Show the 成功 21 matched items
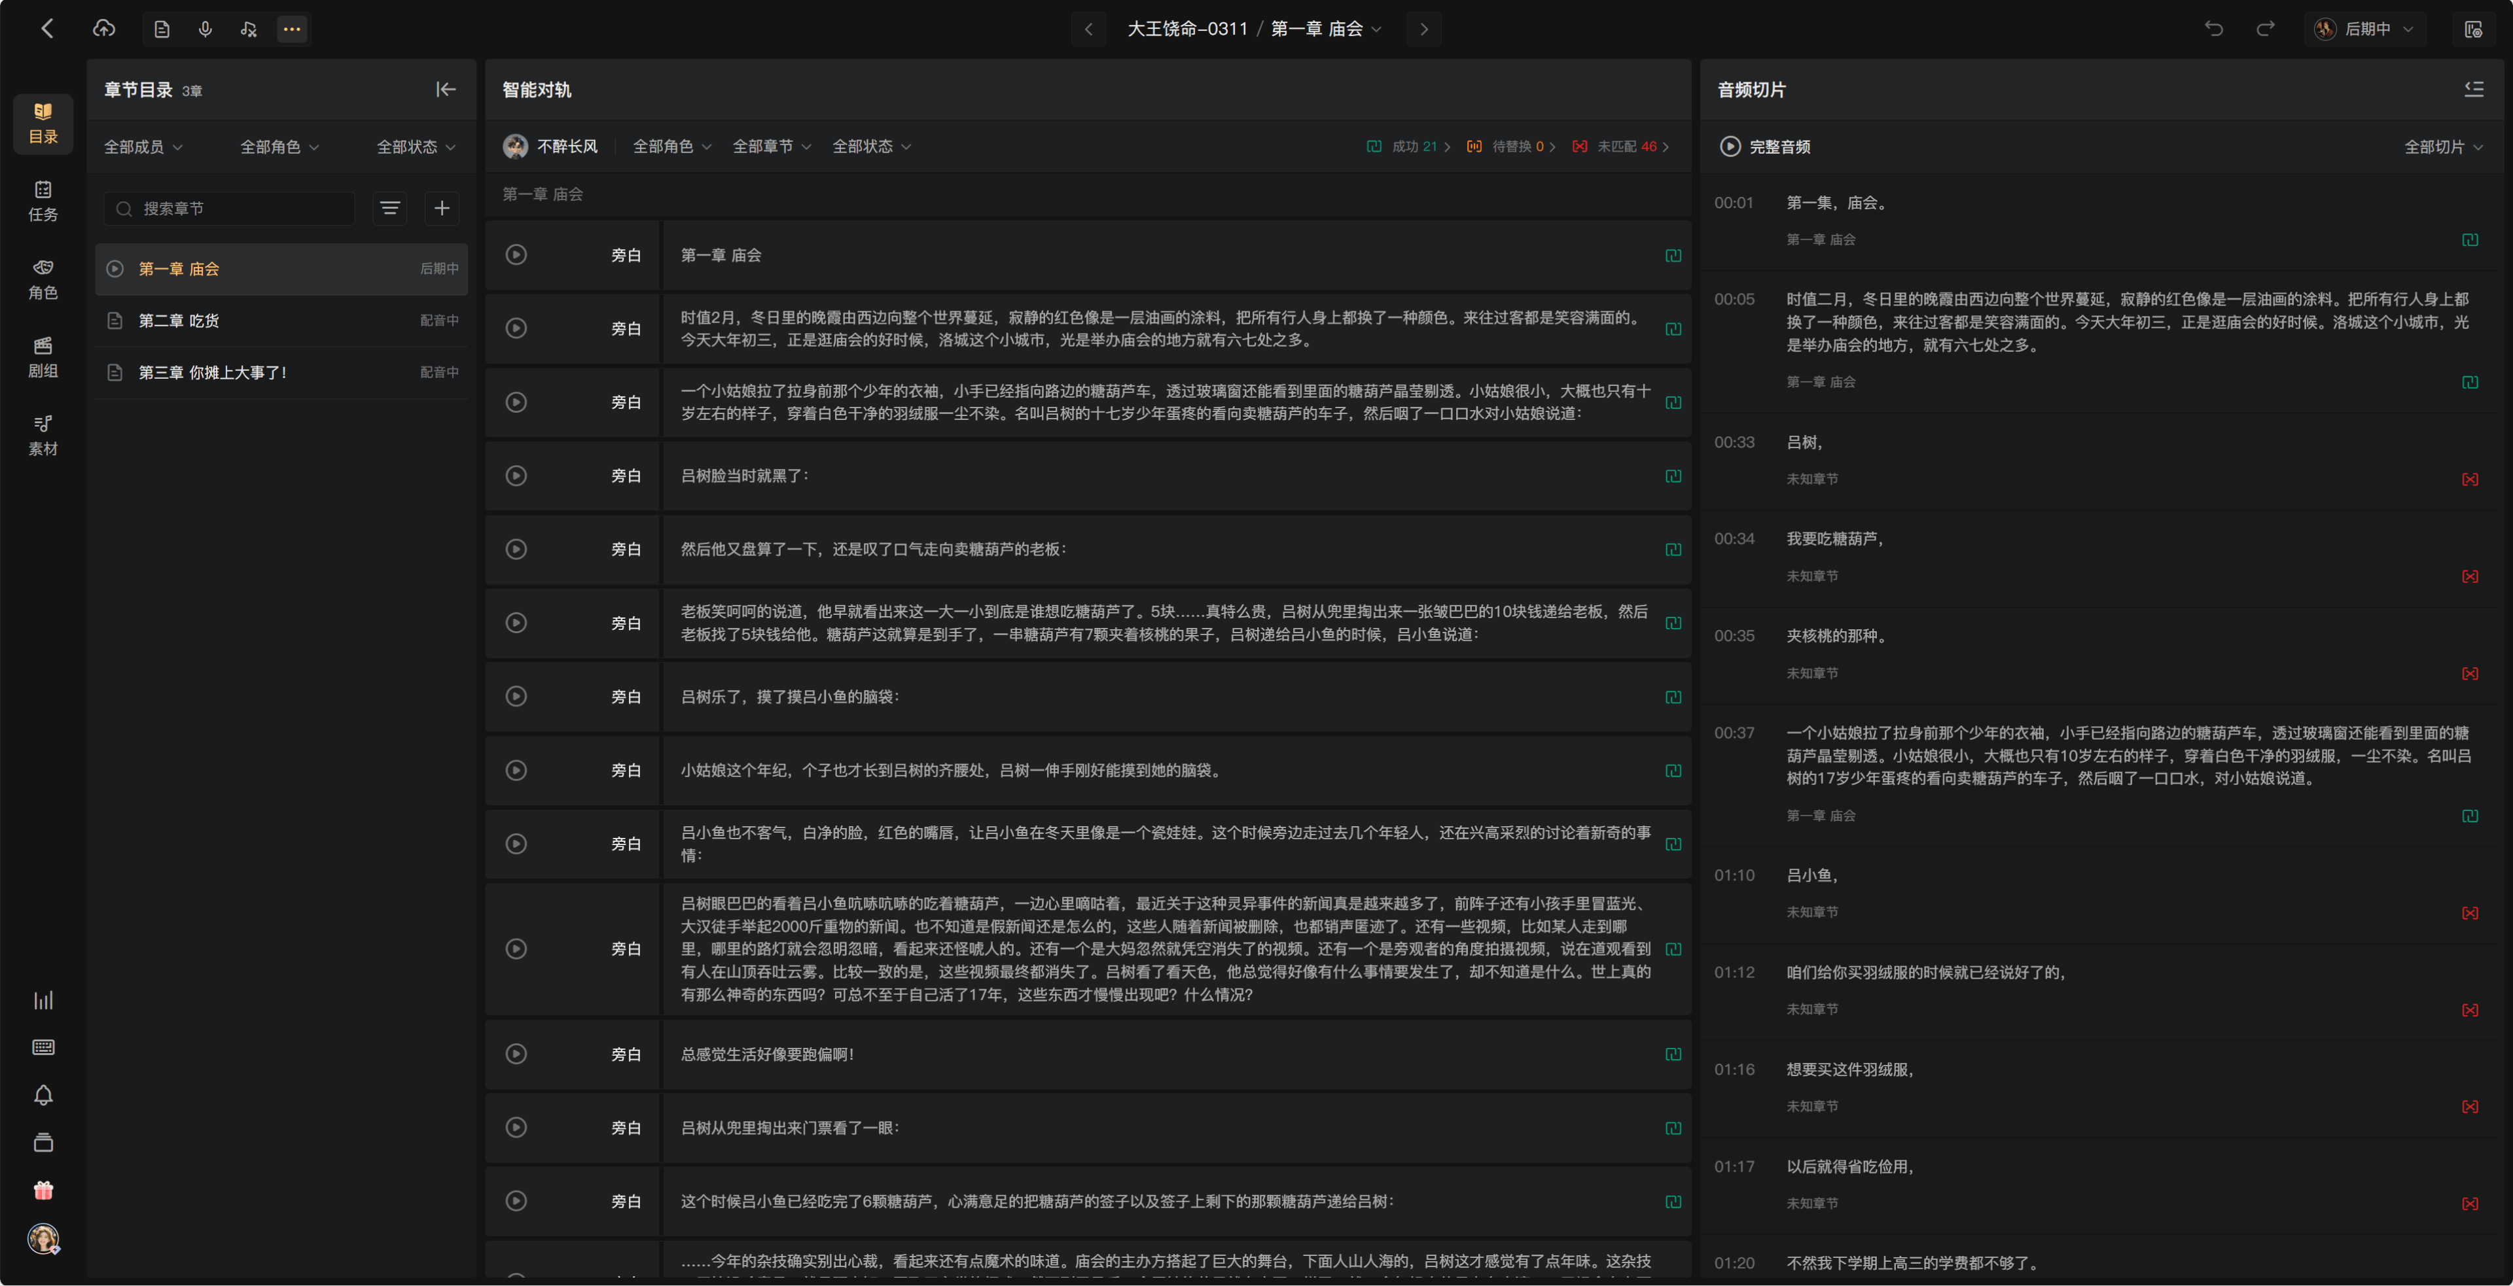 [1409, 147]
